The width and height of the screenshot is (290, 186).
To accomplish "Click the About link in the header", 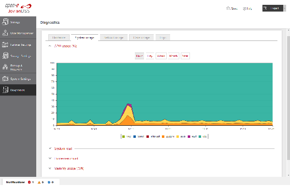I will pyautogui.click(x=232, y=8).
